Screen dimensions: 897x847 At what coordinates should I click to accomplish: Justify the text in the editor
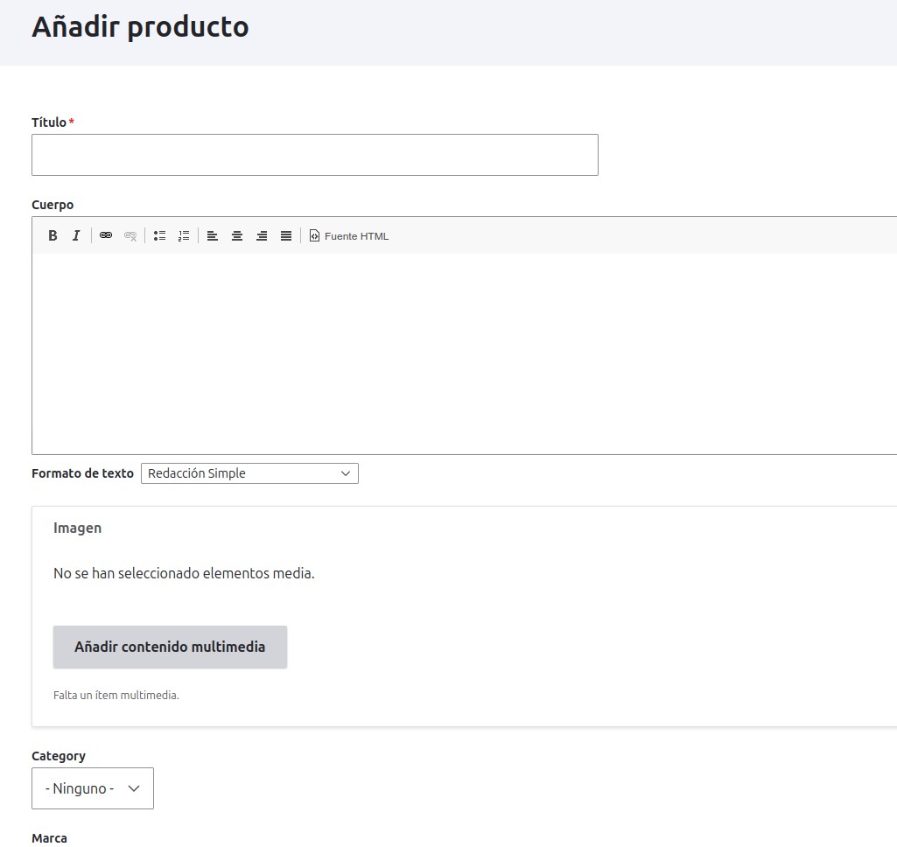pyautogui.click(x=285, y=235)
